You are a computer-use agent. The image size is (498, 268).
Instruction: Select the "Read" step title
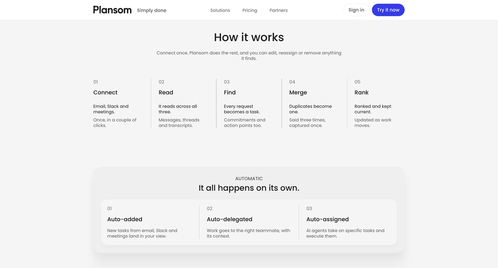[x=166, y=93]
